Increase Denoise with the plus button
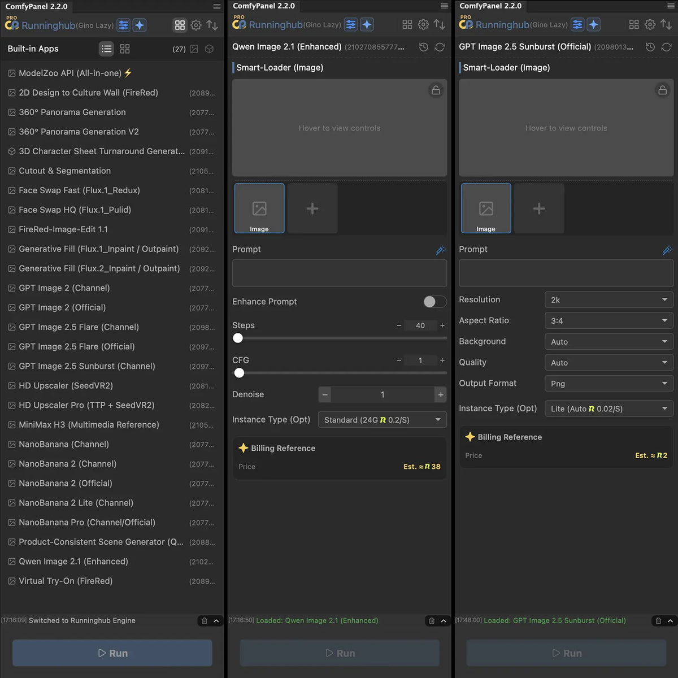 (441, 395)
